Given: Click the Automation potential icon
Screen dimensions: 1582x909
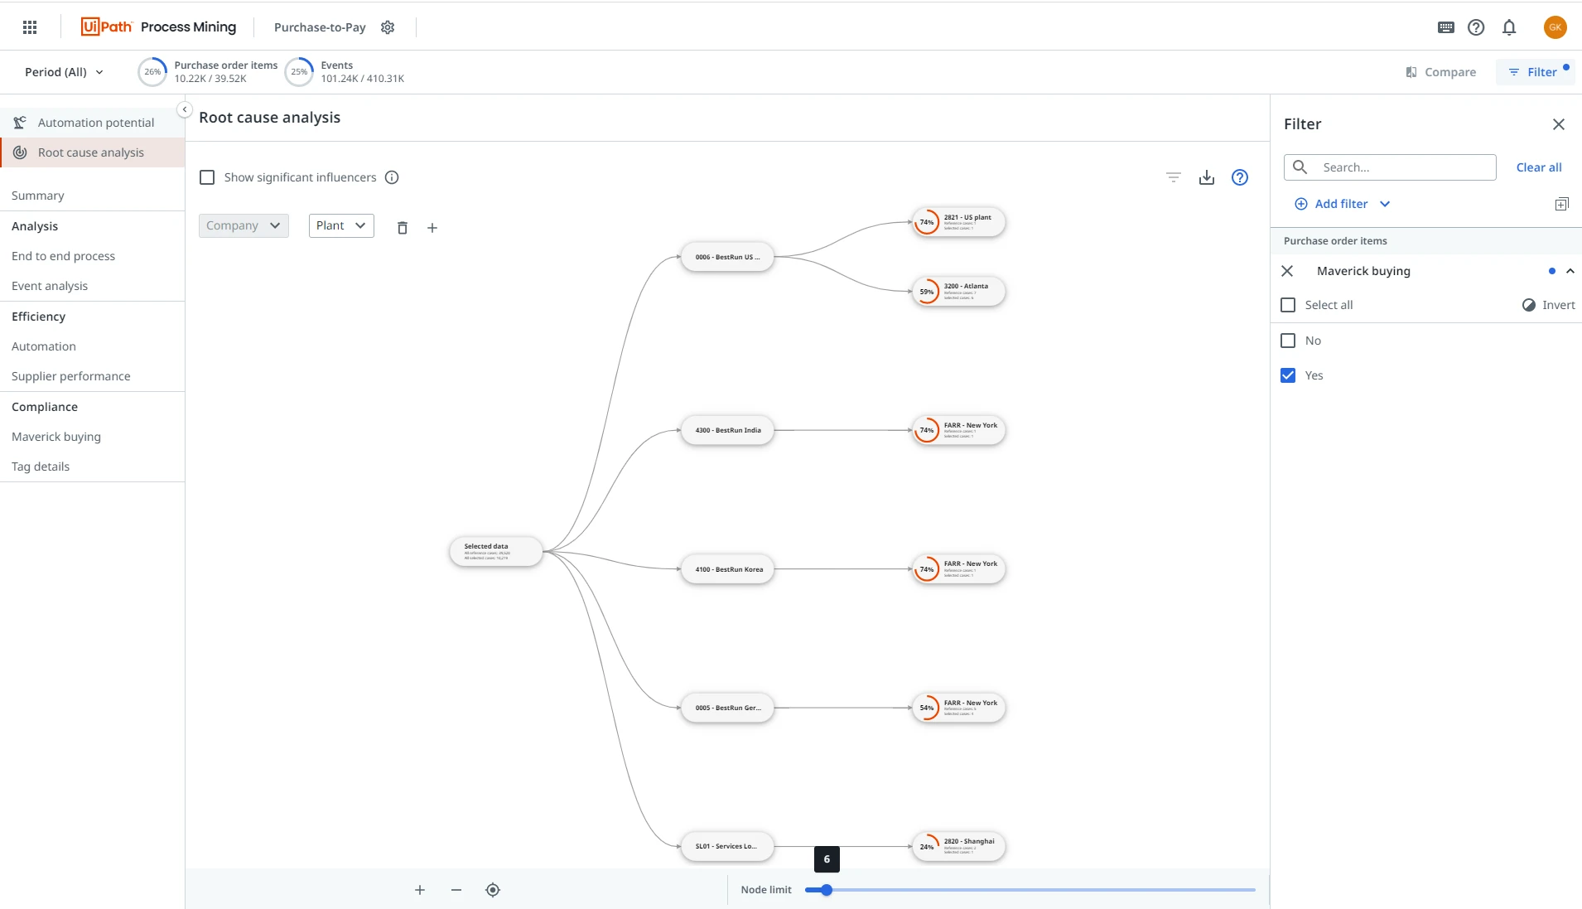Looking at the screenshot, I should tap(20, 123).
